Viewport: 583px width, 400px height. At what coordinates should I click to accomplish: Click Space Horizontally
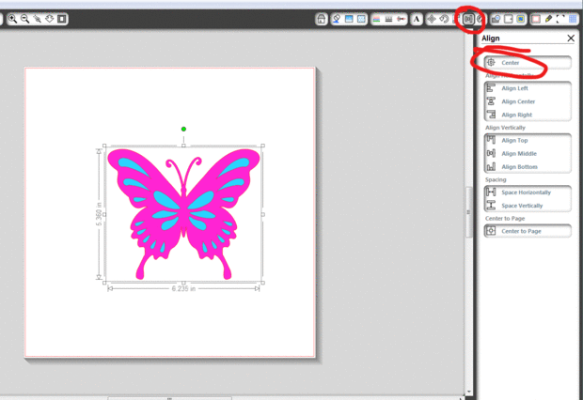528,192
